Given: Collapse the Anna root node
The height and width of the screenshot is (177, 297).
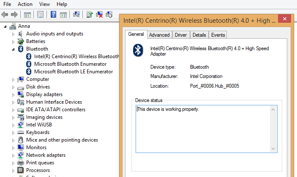Looking at the screenshot, I should tap(5, 27).
